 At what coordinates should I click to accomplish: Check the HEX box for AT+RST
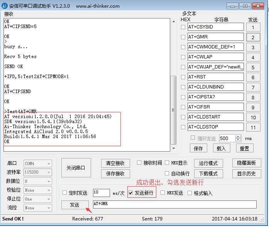pos(183,77)
